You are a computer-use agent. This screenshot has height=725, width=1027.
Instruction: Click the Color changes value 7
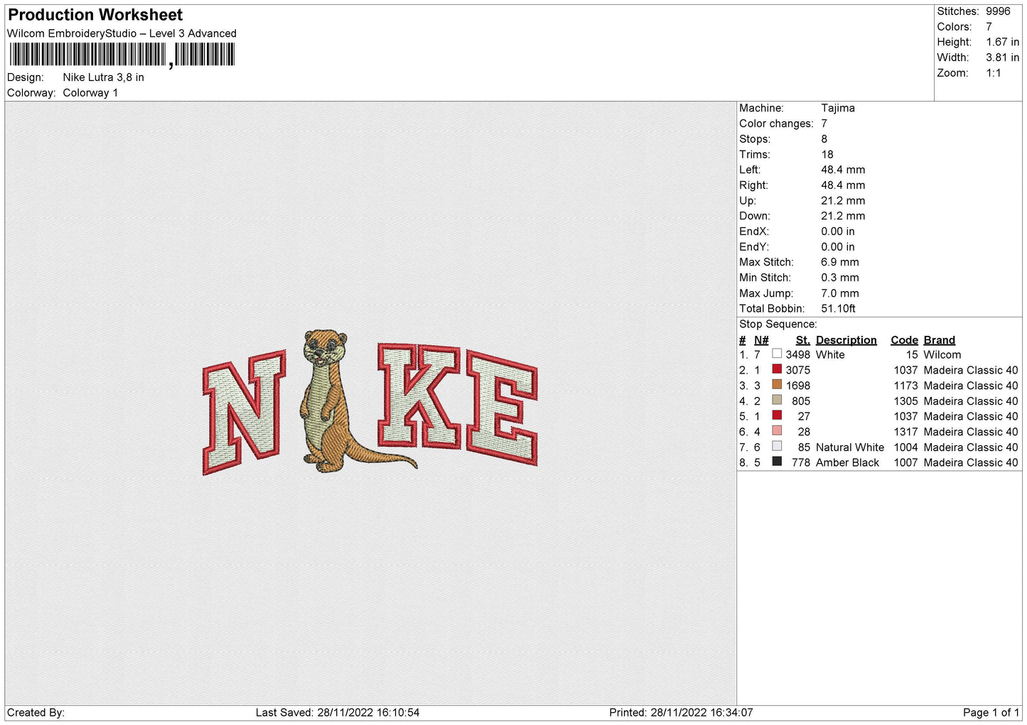pyautogui.click(x=824, y=124)
